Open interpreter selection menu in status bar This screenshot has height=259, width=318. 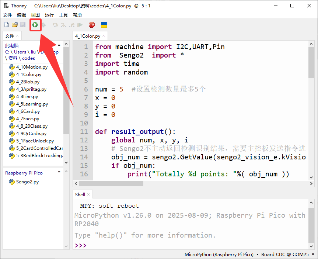coord(313,254)
